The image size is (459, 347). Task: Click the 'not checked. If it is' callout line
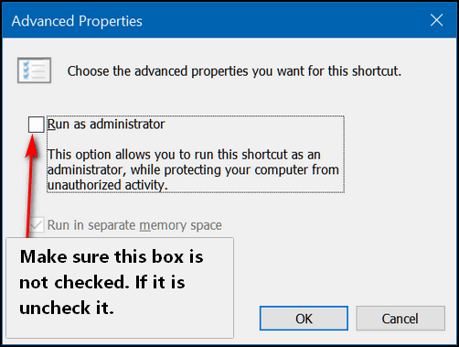[102, 282]
